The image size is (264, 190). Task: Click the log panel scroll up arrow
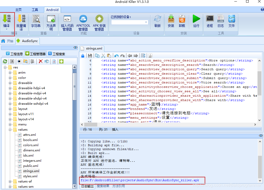[x=260, y=142]
